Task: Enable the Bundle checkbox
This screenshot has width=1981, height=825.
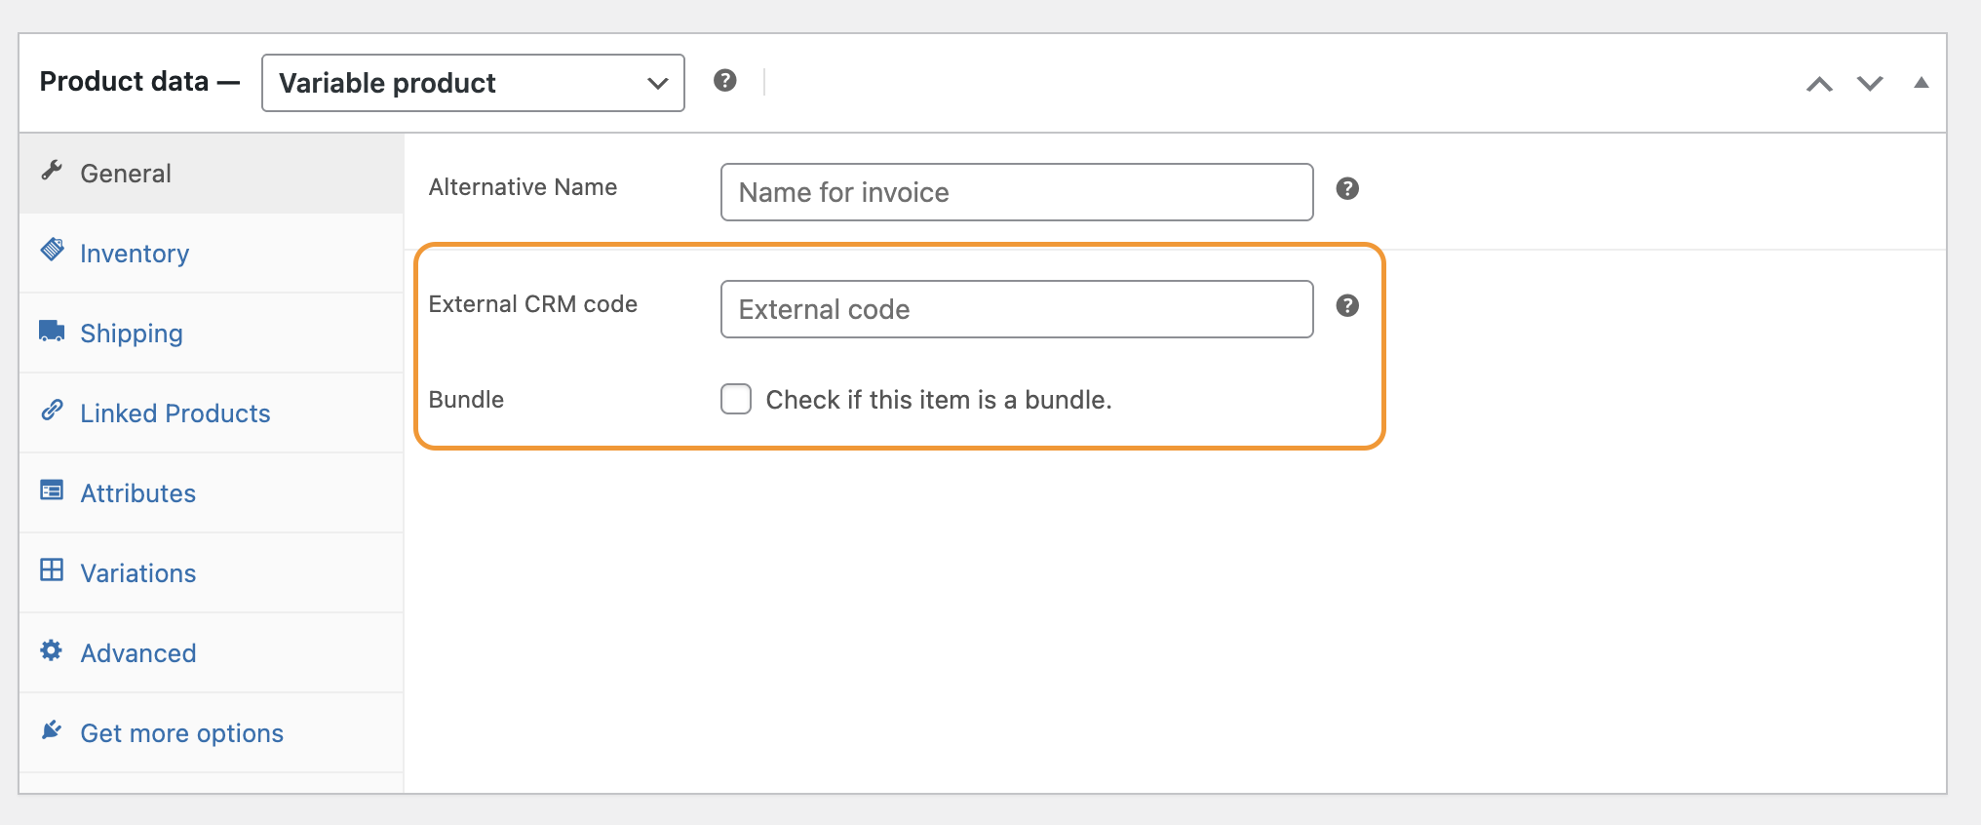Action: click(736, 399)
